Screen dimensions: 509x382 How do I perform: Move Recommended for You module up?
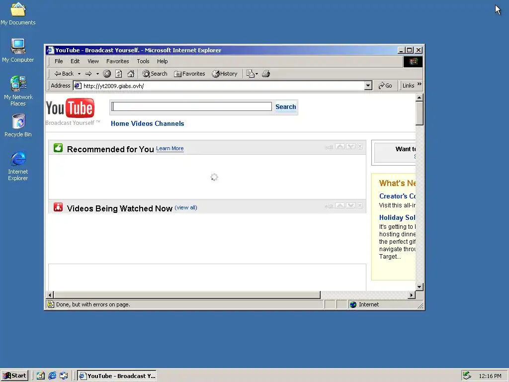tap(340, 147)
